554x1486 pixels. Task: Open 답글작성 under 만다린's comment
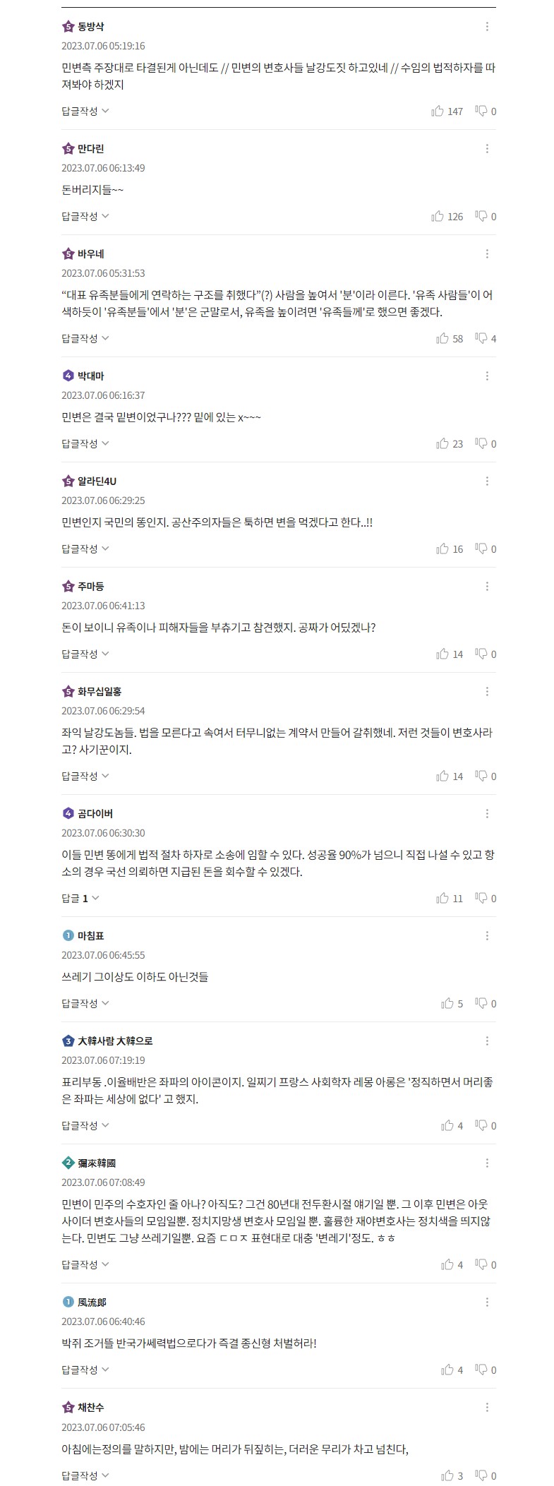(85, 216)
